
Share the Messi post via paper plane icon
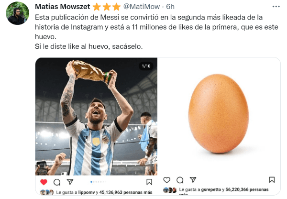pyautogui.click(x=70, y=182)
